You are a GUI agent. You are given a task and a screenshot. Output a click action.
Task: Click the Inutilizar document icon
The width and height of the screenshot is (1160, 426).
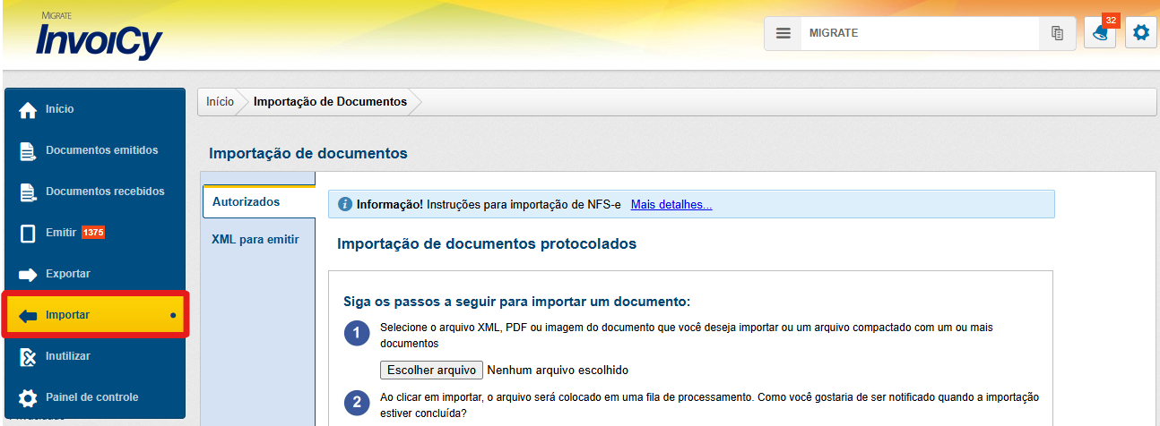pyautogui.click(x=28, y=356)
